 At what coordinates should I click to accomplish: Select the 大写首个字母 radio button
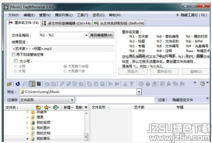tap(65, 66)
